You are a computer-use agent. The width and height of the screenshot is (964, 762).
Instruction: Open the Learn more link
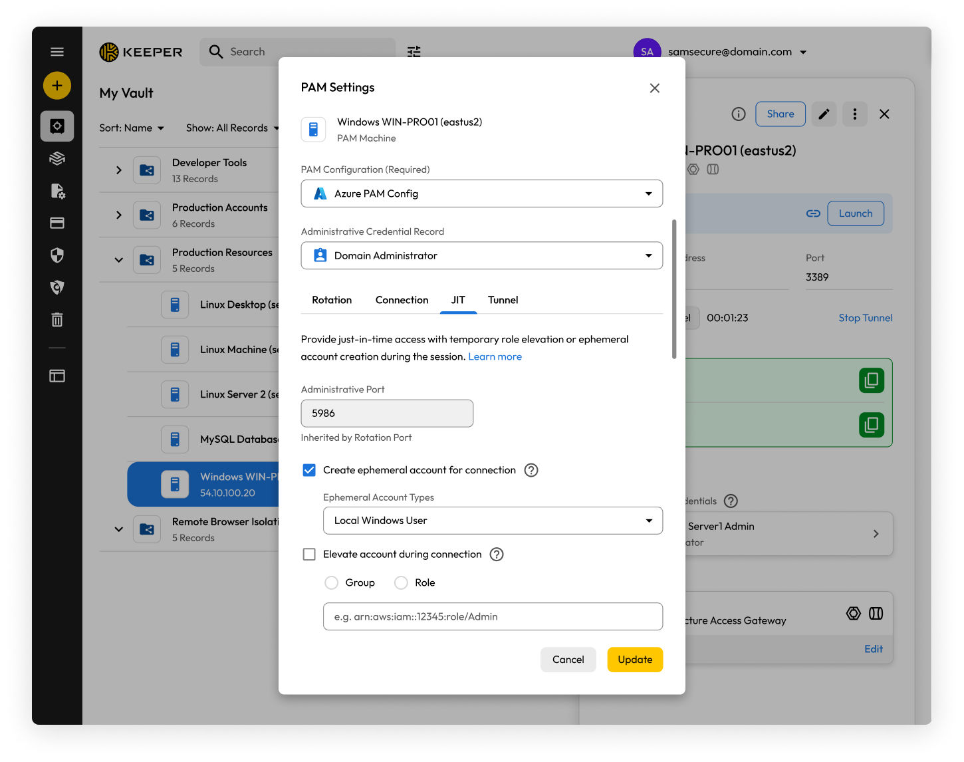tap(495, 357)
